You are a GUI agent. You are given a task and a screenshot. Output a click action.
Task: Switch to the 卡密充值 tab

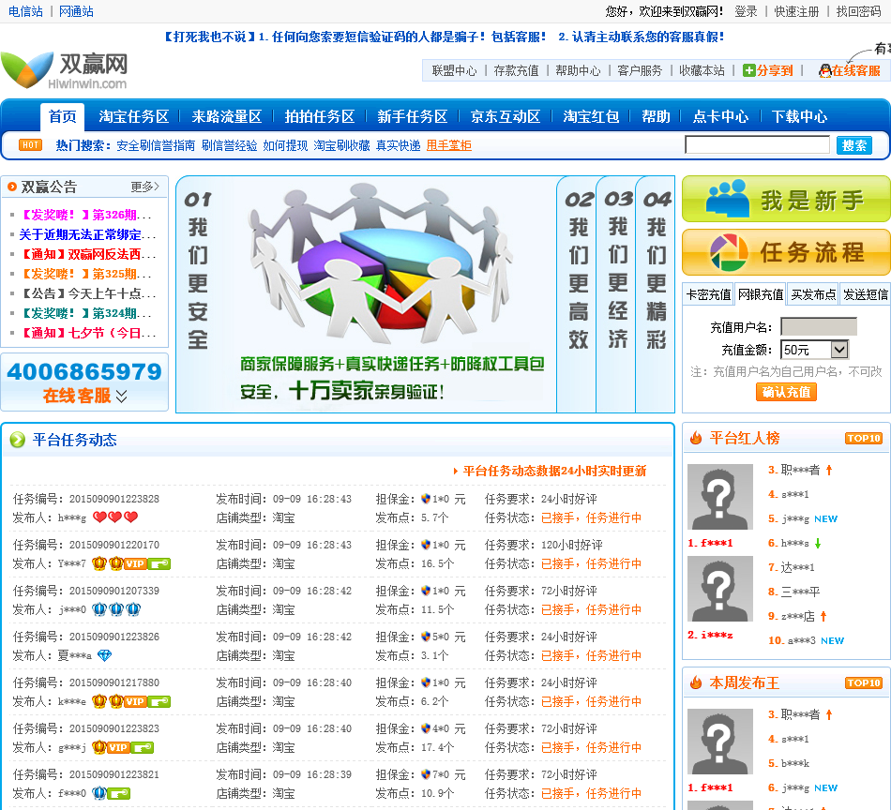tap(708, 294)
